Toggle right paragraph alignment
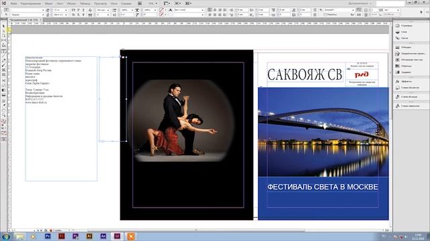 (220, 10)
